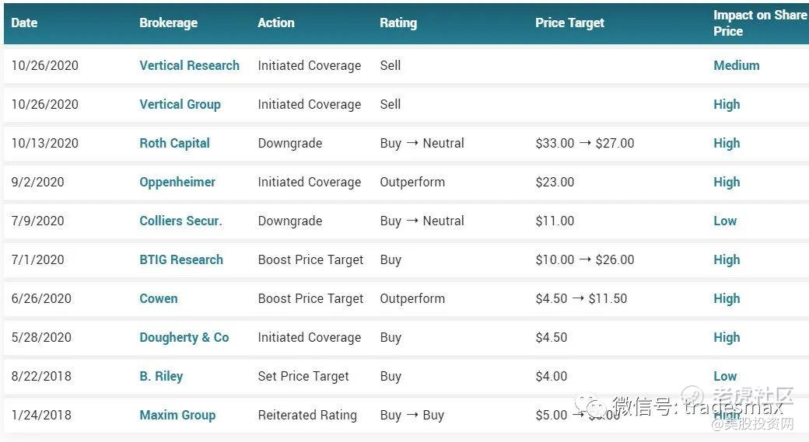This screenshot has width=809, height=442.
Task: Sort table by the Date column header
Action: (24, 23)
